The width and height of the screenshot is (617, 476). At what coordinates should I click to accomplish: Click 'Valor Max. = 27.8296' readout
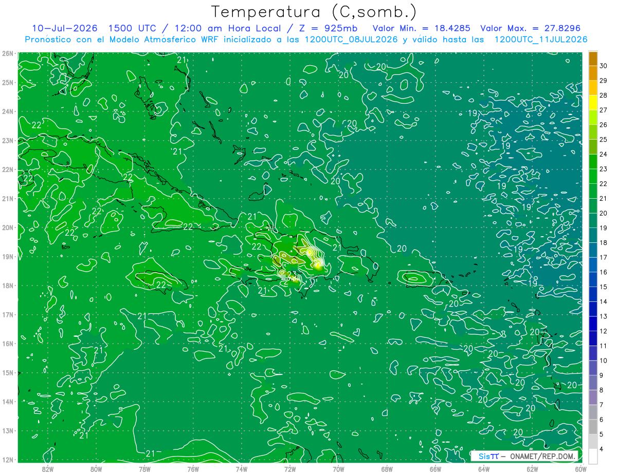click(530, 28)
